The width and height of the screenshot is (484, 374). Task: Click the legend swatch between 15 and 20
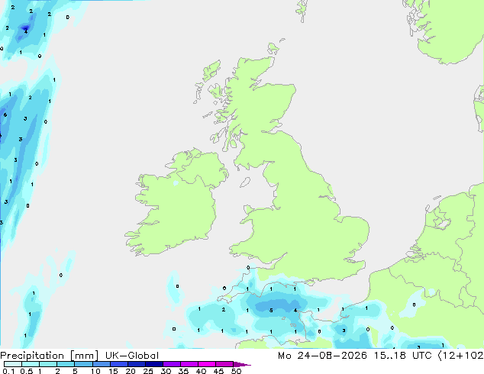coord(119,364)
